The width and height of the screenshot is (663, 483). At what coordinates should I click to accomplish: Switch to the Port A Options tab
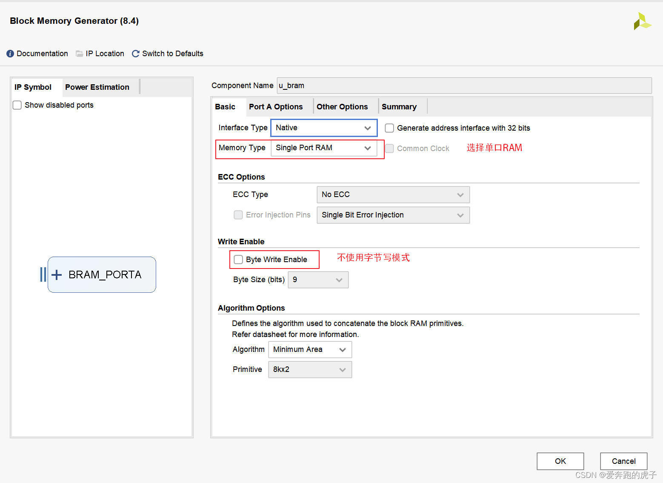coord(276,106)
